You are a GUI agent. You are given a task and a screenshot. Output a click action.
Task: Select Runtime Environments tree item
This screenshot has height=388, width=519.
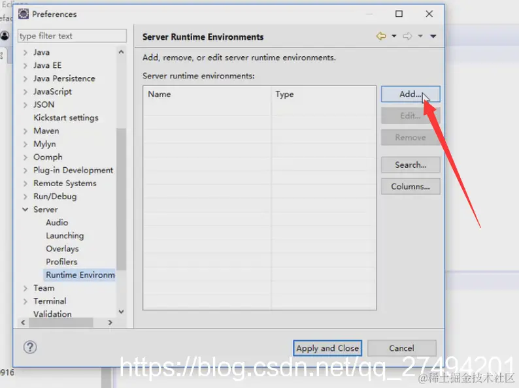(x=80, y=275)
